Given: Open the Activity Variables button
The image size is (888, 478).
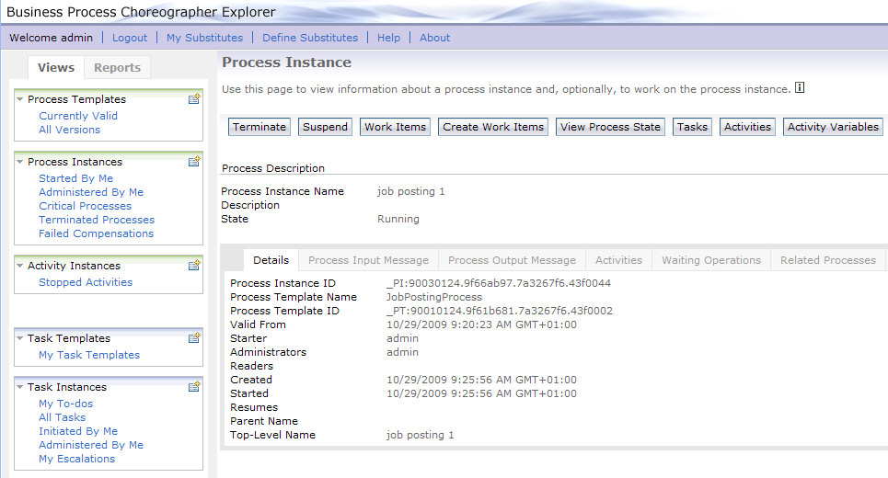Looking at the screenshot, I should tap(833, 127).
